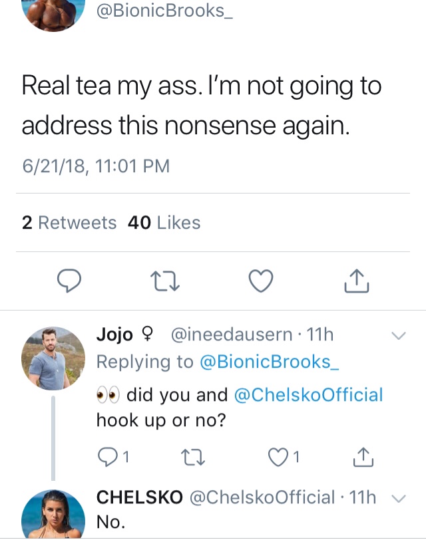Image resolution: width=426 pixels, height=540 pixels.
Task: Reply to the main tweet
Action: (x=68, y=282)
